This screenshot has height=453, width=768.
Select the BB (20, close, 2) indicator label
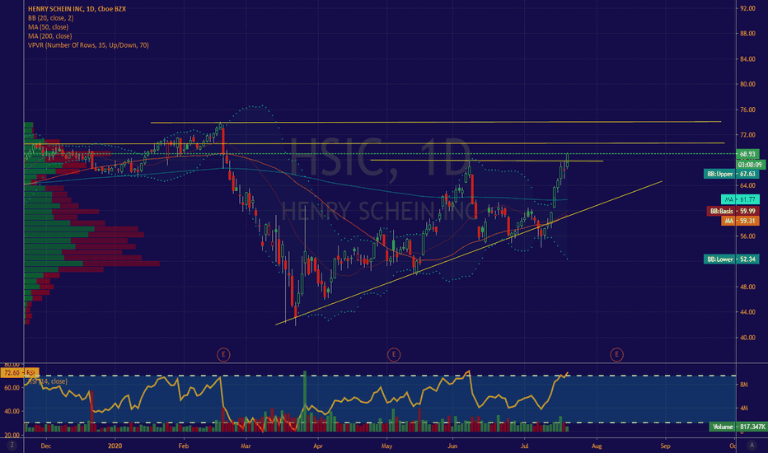click(x=50, y=18)
